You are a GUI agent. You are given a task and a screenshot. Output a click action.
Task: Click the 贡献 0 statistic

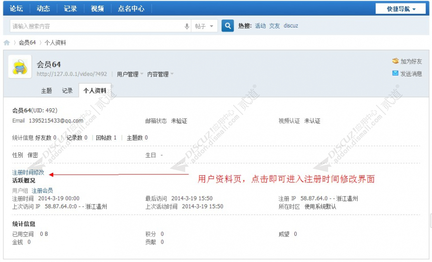(155, 242)
